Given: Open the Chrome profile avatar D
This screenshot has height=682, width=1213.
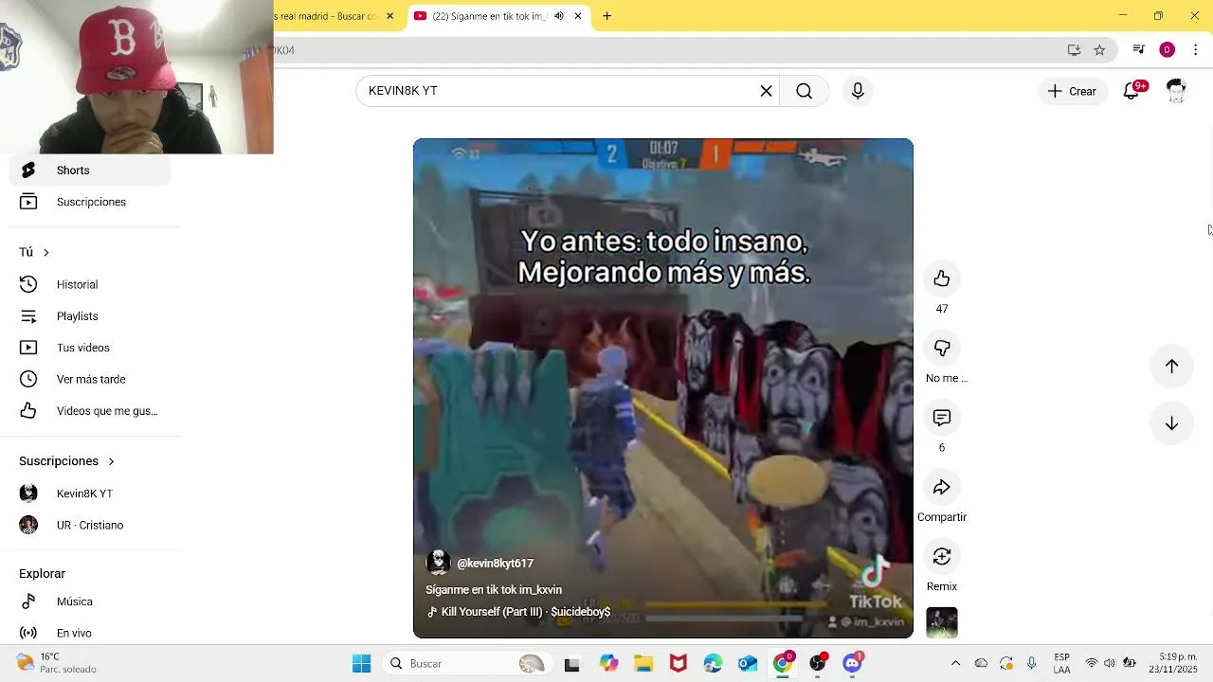Looking at the screenshot, I should coord(1168,50).
